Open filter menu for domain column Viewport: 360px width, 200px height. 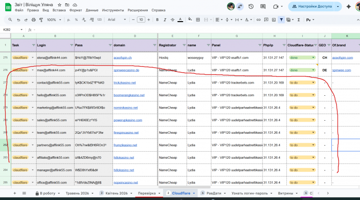[155, 45]
